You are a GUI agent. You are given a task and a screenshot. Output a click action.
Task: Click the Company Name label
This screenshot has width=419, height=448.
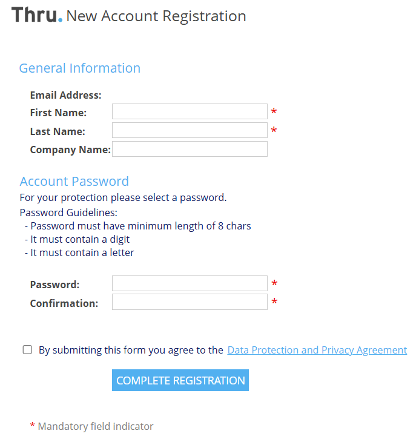(x=70, y=150)
